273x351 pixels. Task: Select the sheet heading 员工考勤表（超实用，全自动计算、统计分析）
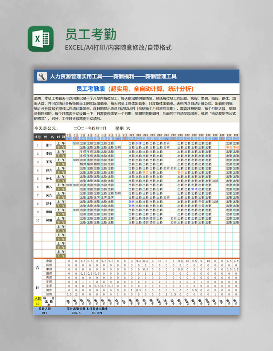pos(135,89)
